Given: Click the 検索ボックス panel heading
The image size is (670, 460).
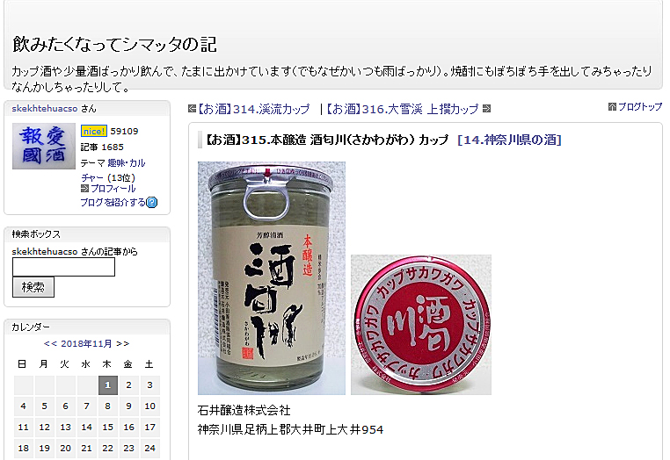Looking at the screenshot, I should [x=36, y=234].
